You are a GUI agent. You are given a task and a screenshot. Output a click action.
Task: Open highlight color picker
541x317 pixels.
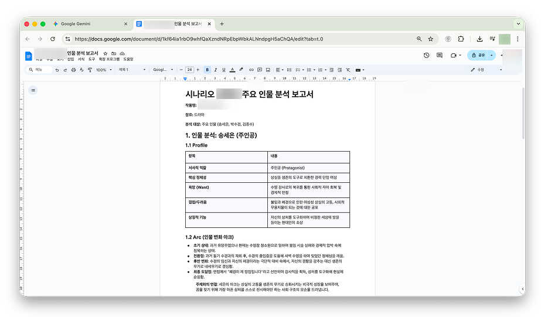tap(241, 70)
